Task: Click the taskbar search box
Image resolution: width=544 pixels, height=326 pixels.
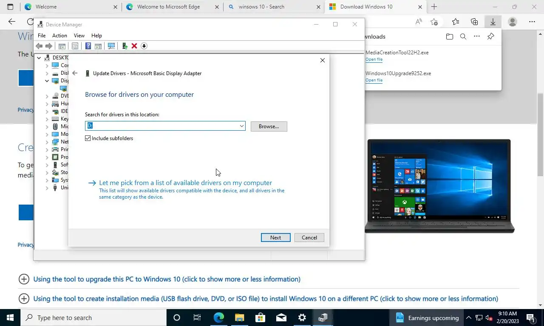Action: (93, 318)
